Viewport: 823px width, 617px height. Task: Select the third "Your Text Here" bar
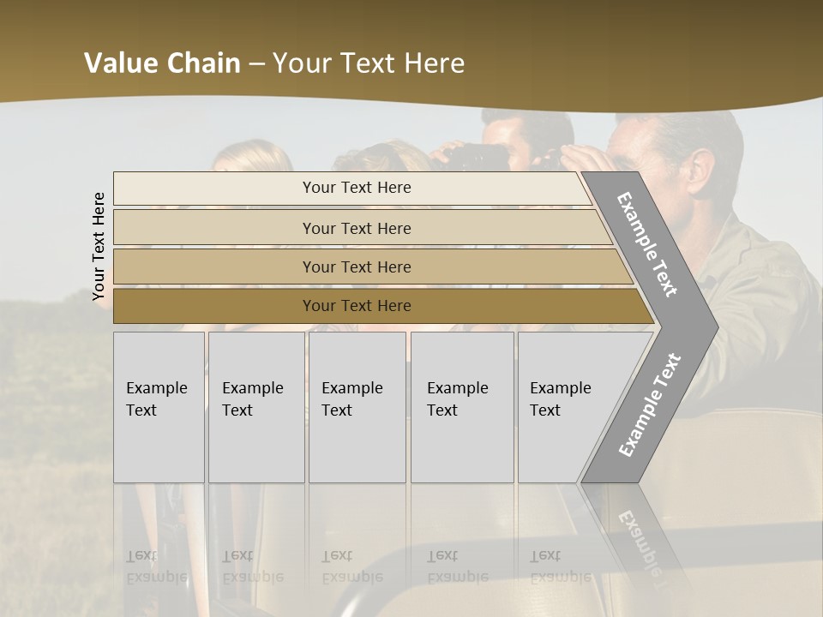pyautogui.click(x=356, y=267)
